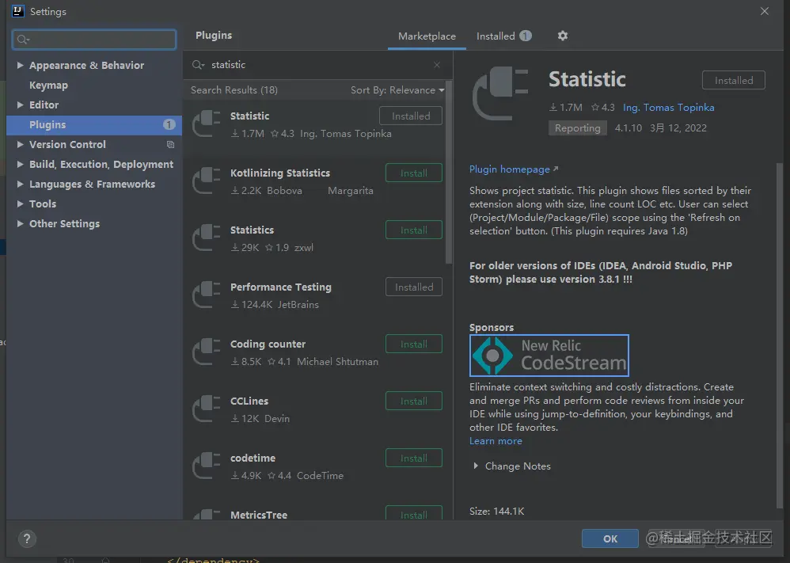Click the IntelliJ logo in title bar

coord(17,11)
